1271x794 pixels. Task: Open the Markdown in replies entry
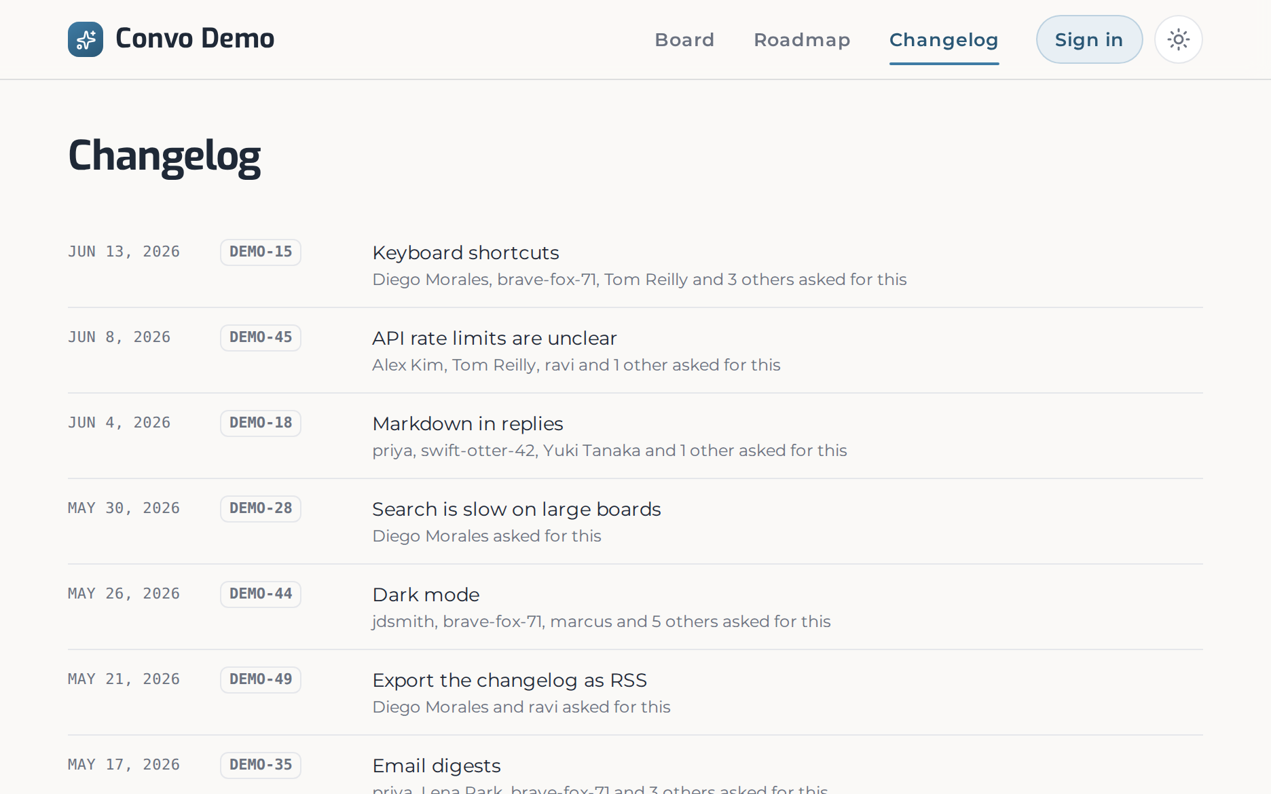pos(468,423)
